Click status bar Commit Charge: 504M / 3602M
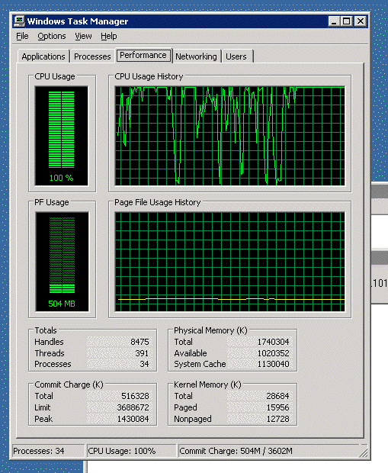The width and height of the screenshot is (388, 473). coord(268,451)
